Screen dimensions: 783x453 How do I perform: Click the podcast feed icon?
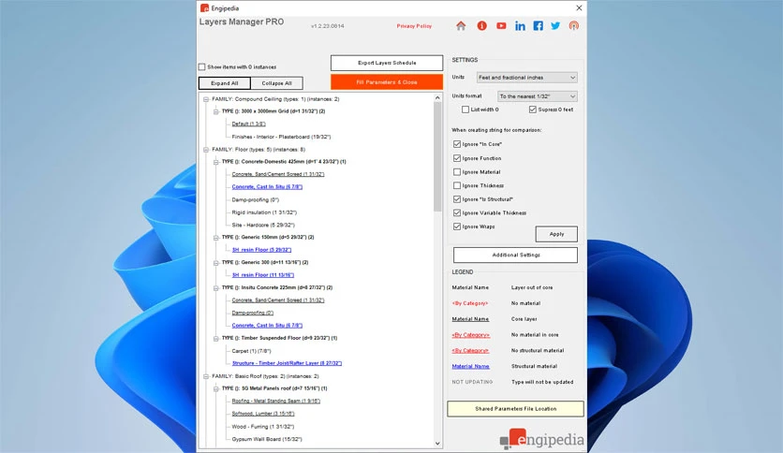[x=574, y=26]
